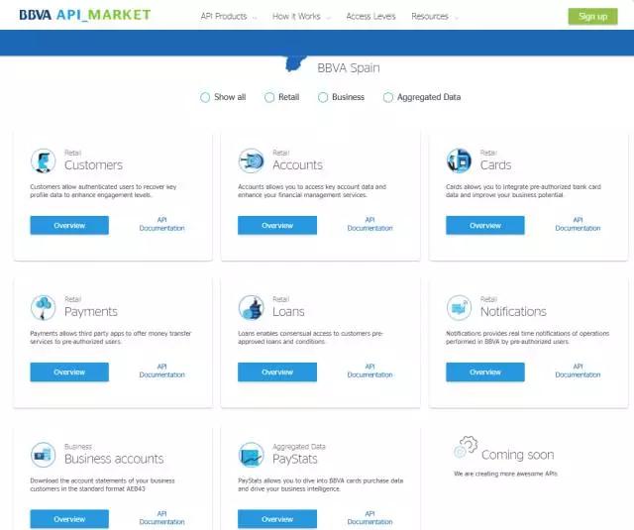Open Notifications Overview button
Image resolution: width=634 pixels, height=530 pixels.
tap(485, 371)
